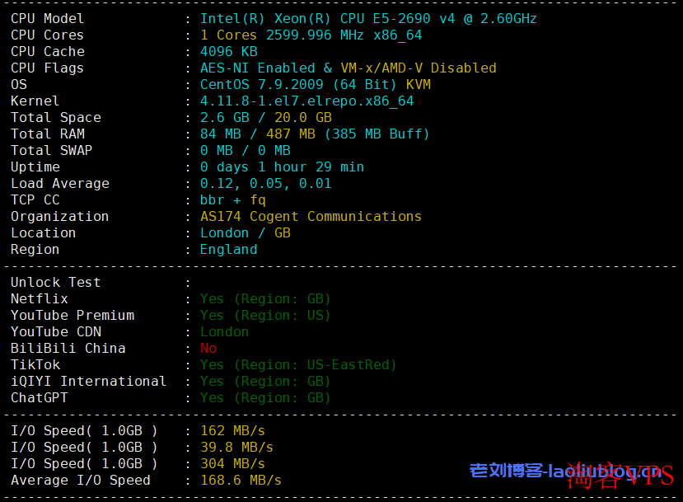Select the kernel version string
Image resolution: width=683 pixels, height=502 pixels.
(x=306, y=101)
